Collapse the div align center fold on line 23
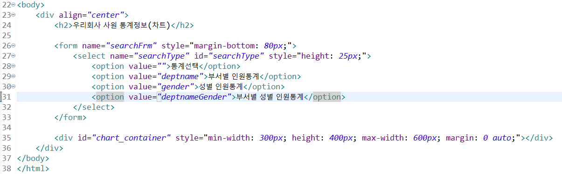This screenshot has height=174, width=562. coord(13,15)
